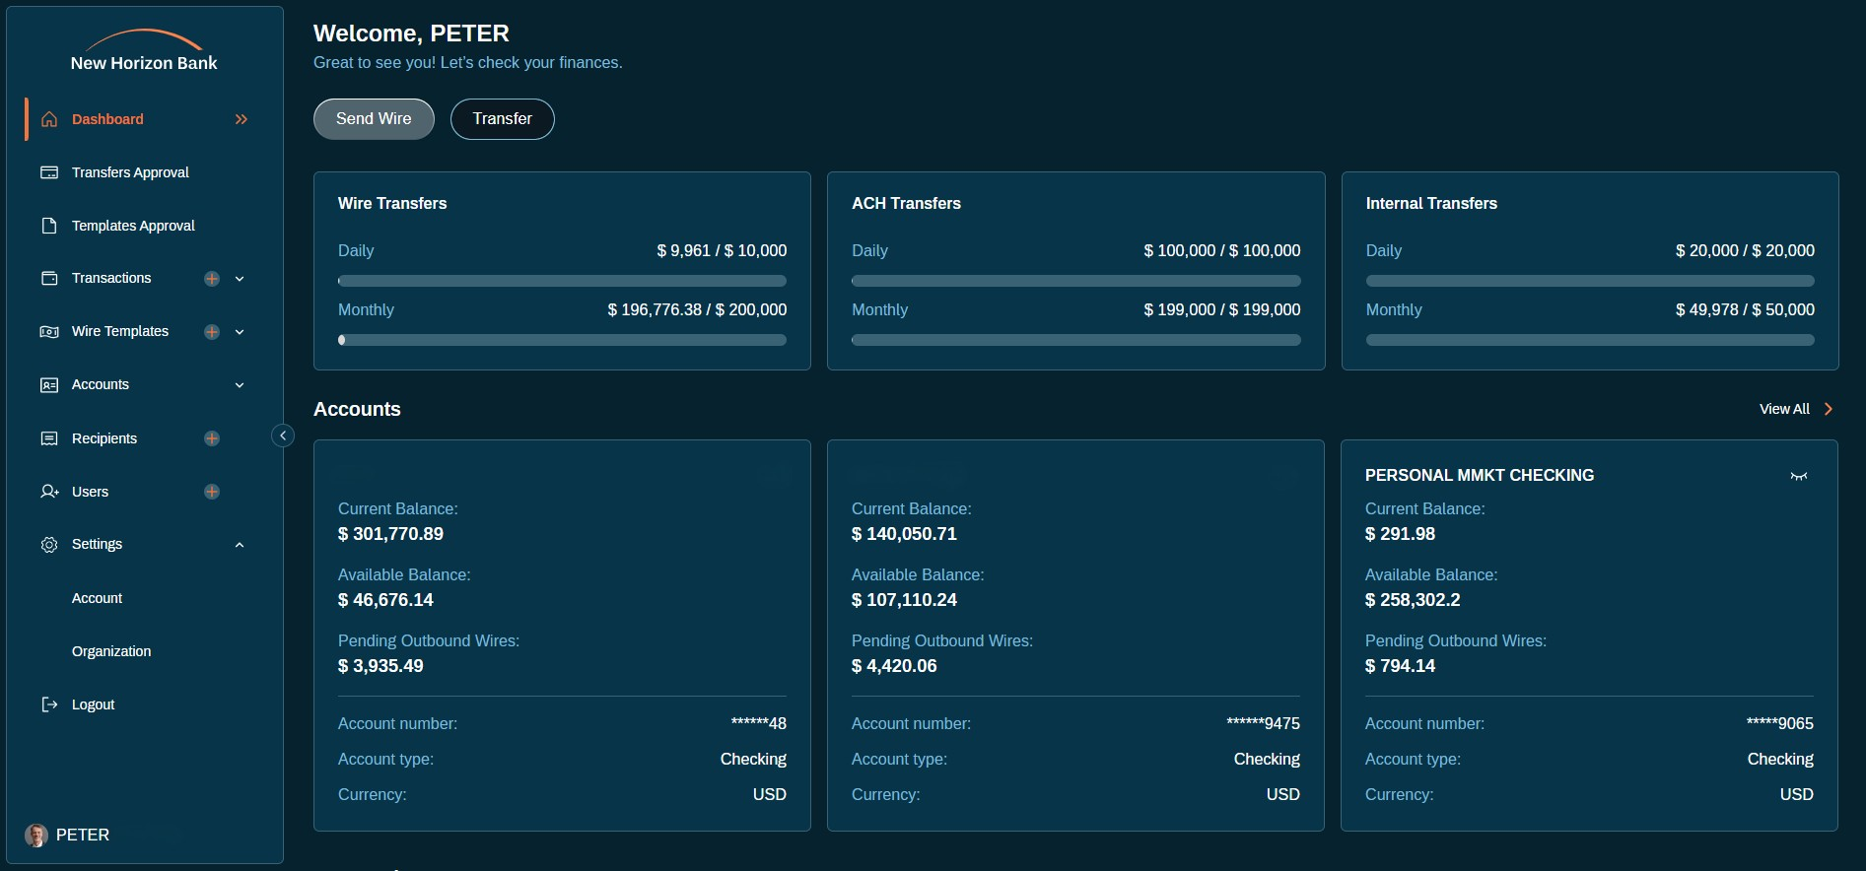Expand the Accounts submenu chevron
This screenshot has width=1866, height=871.
point(240,385)
